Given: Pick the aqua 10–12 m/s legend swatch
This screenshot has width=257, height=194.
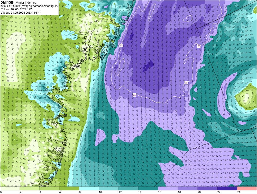Looking at the screenshot, I should pyautogui.click(x=109, y=188).
